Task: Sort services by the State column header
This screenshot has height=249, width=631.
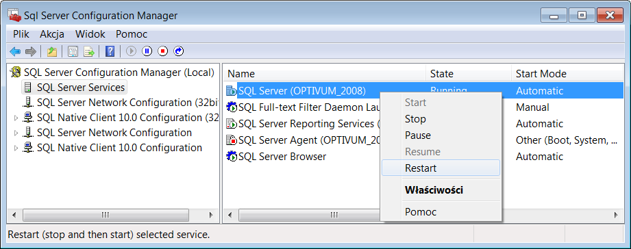Action: [469, 74]
